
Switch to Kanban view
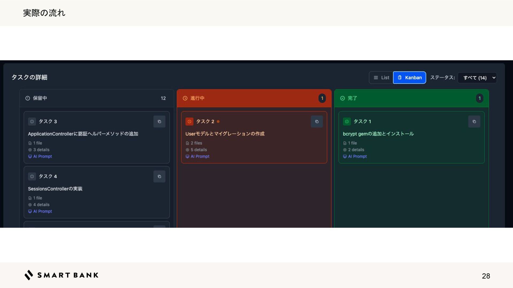409,78
